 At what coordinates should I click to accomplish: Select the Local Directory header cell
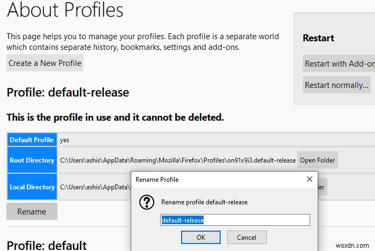point(32,187)
